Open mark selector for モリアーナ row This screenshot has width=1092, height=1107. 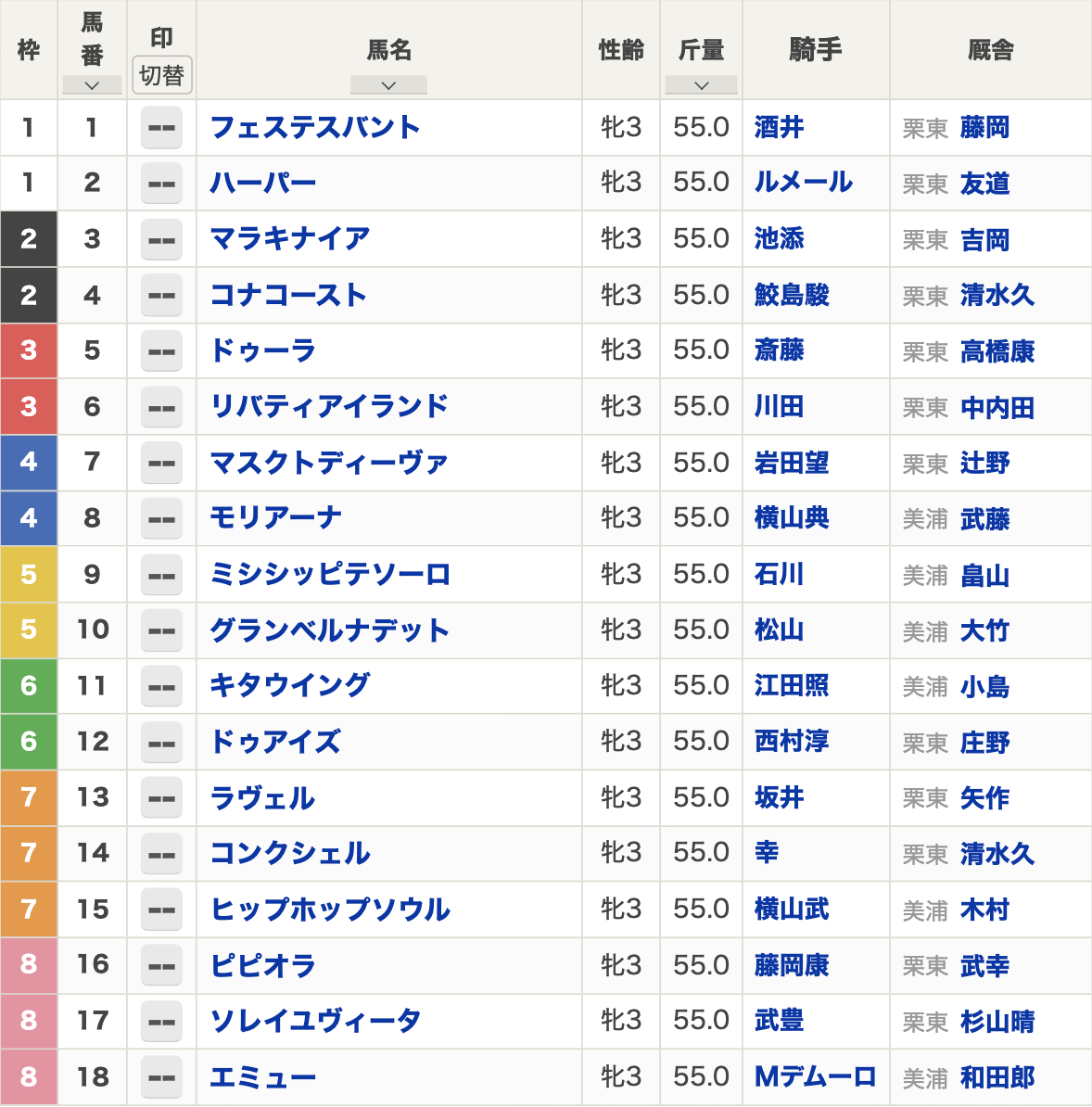coord(161,519)
